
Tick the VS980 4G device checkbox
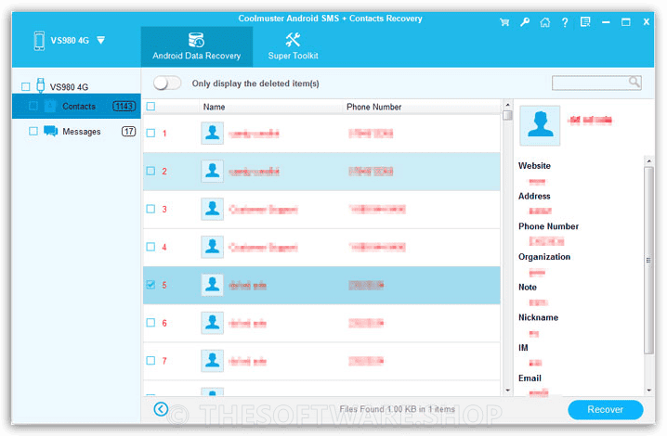(x=25, y=86)
